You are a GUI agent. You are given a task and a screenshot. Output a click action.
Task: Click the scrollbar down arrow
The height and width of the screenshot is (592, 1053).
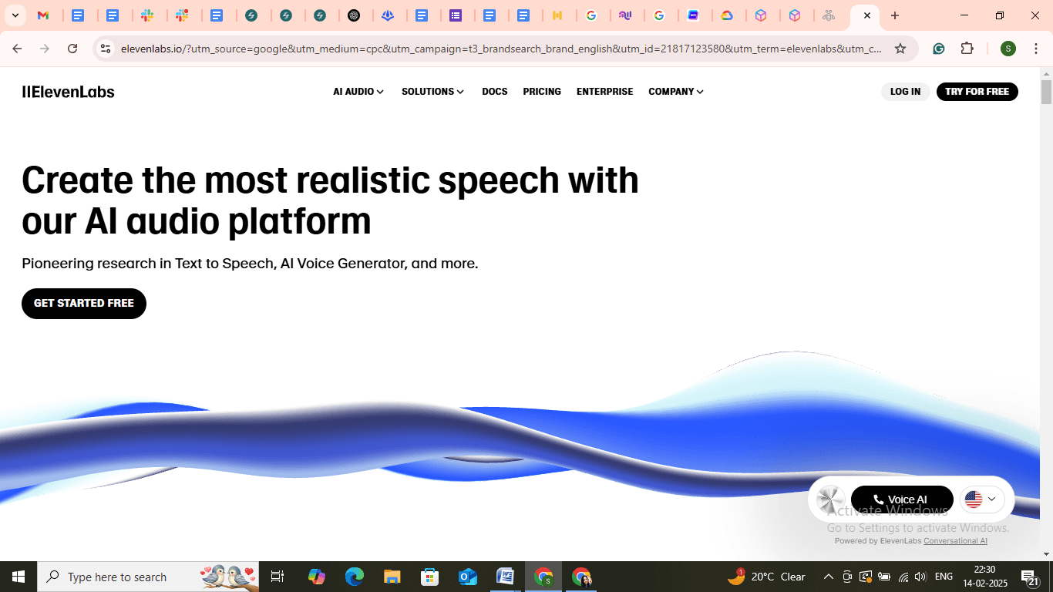click(1046, 553)
